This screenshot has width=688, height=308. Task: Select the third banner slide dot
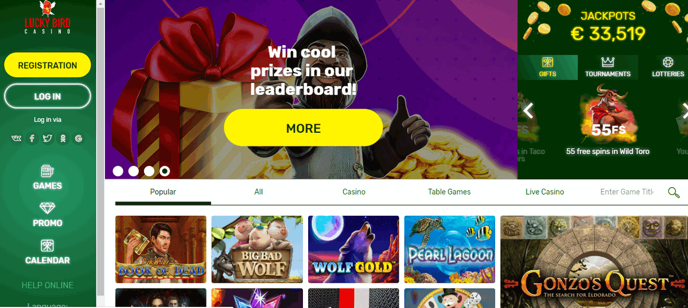[x=149, y=171]
